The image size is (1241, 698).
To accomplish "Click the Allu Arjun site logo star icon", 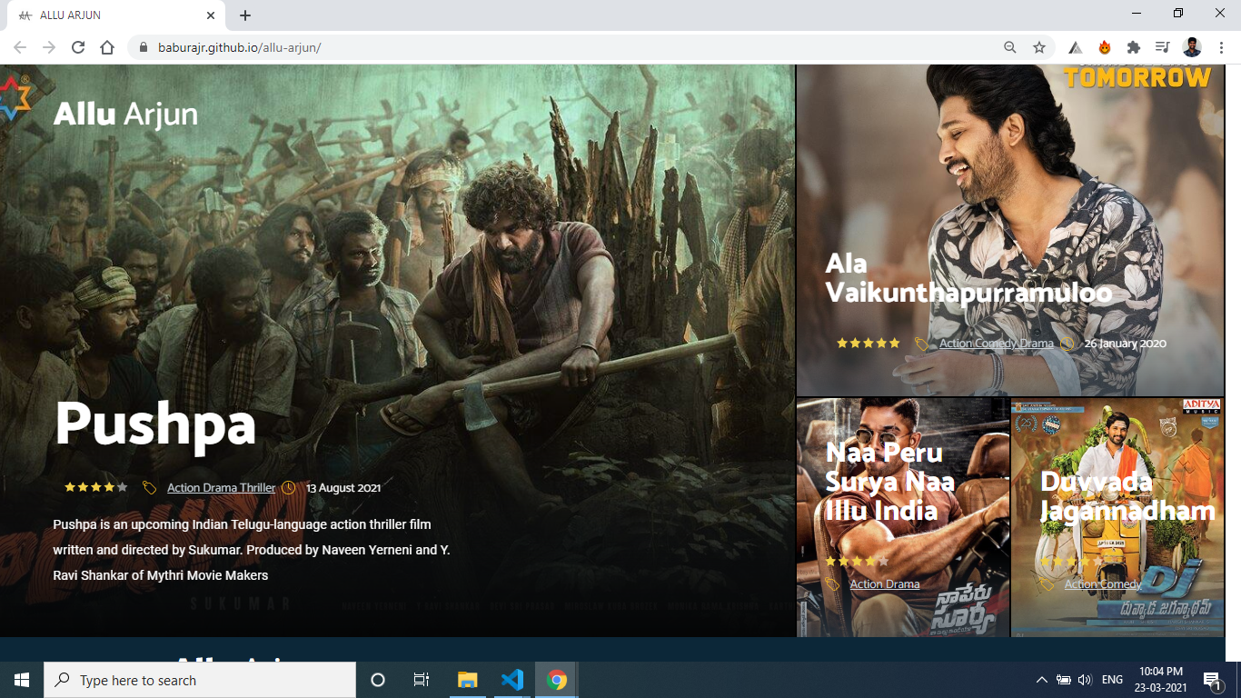I will coord(15,100).
